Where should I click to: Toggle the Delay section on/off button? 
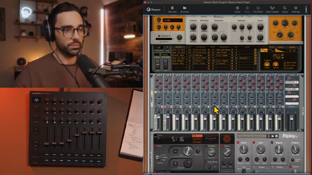[155, 146]
